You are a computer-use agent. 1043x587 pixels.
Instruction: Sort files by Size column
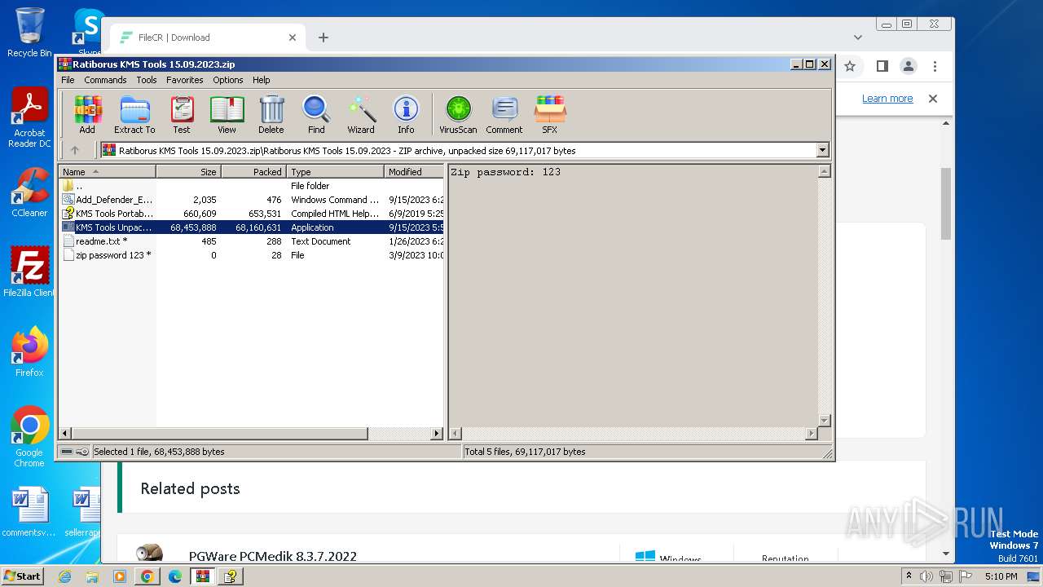click(189, 172)
